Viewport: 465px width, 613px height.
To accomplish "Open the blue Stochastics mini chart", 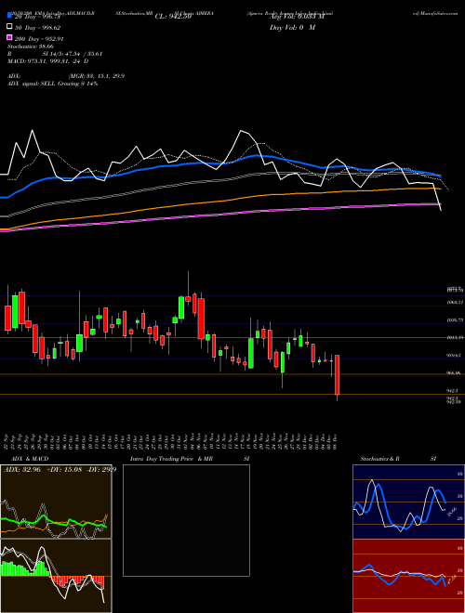I will (x=408, y=502).
